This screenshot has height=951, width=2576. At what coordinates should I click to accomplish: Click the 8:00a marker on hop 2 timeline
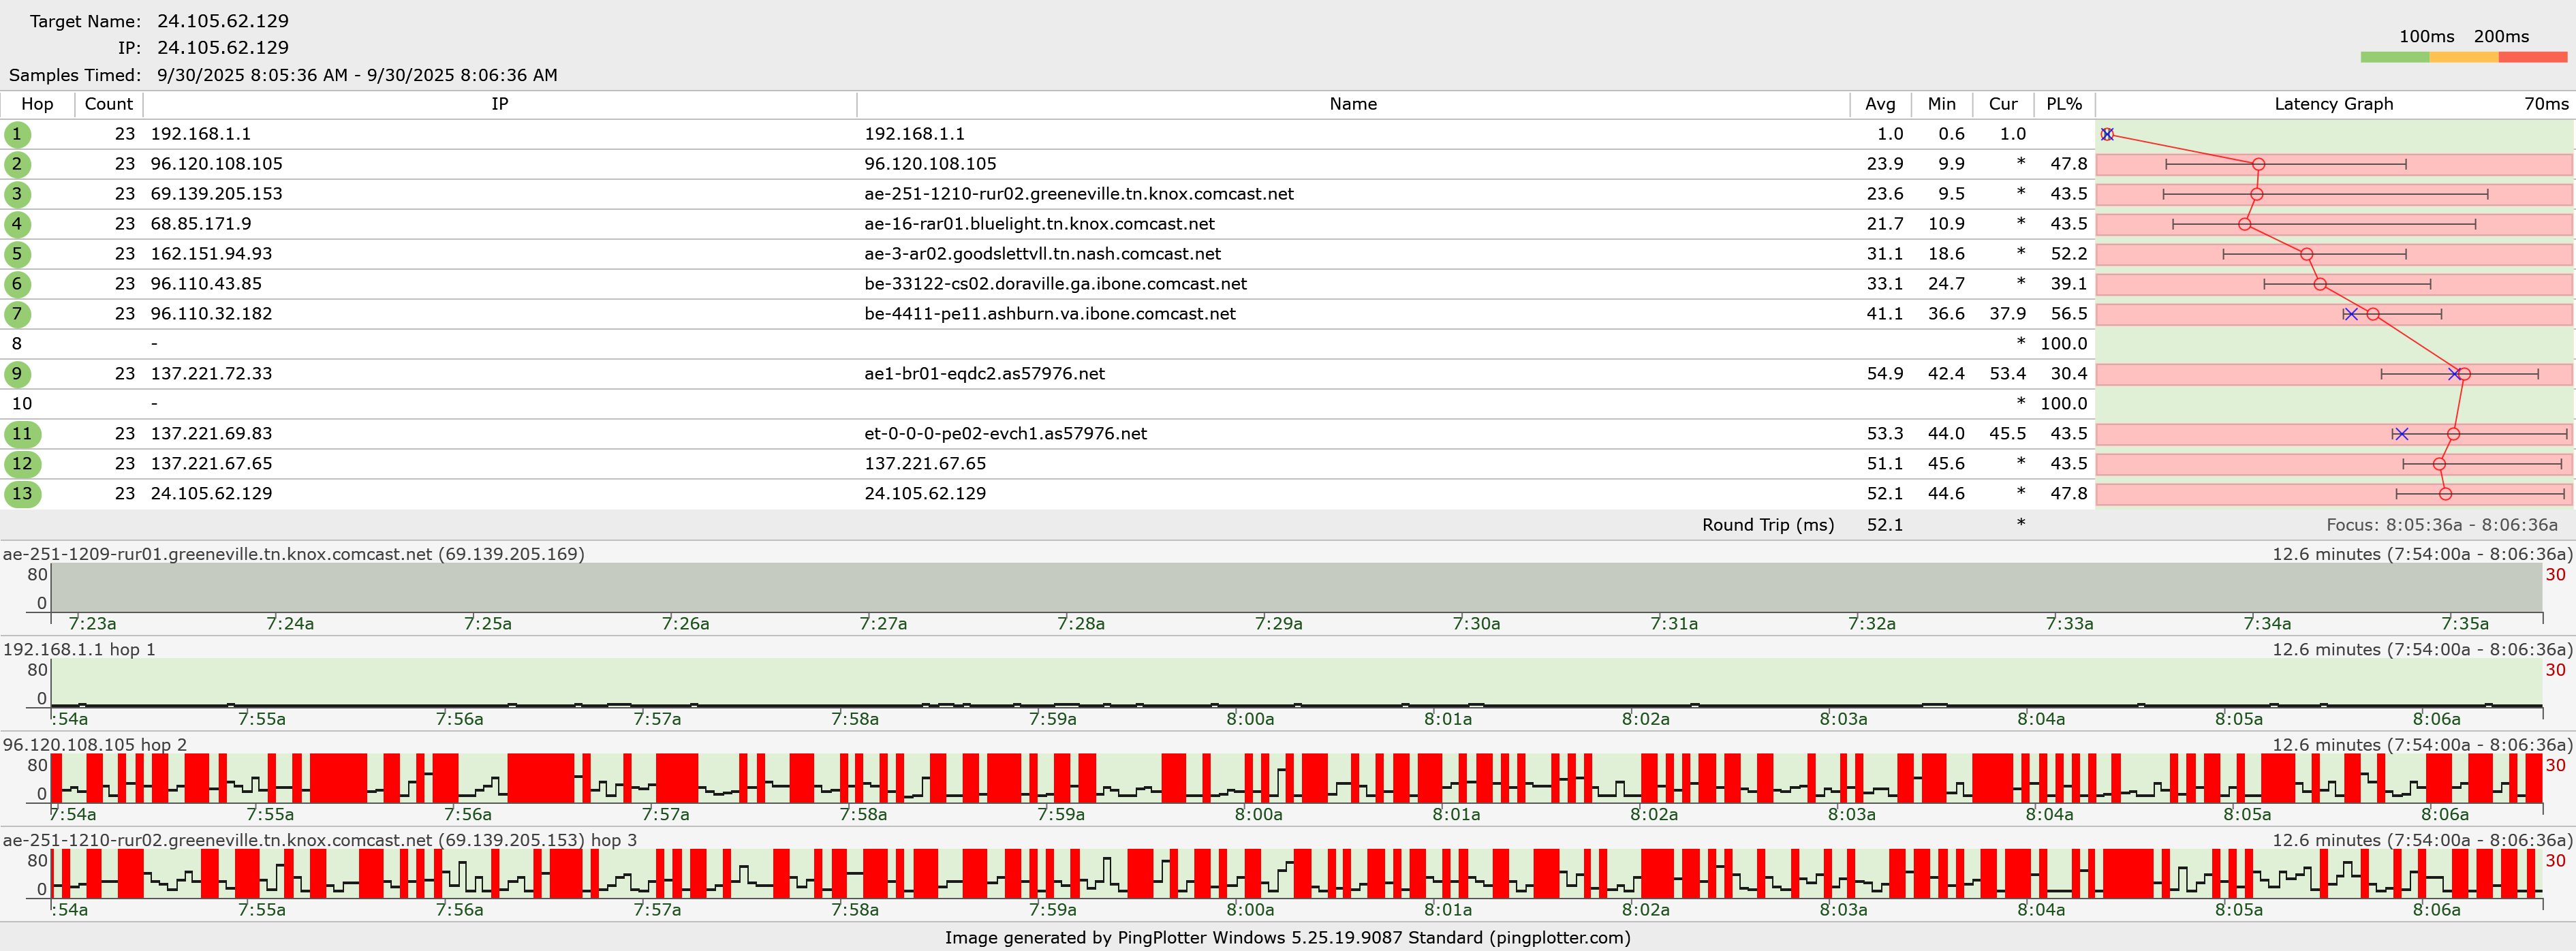tap(1257, 814)
